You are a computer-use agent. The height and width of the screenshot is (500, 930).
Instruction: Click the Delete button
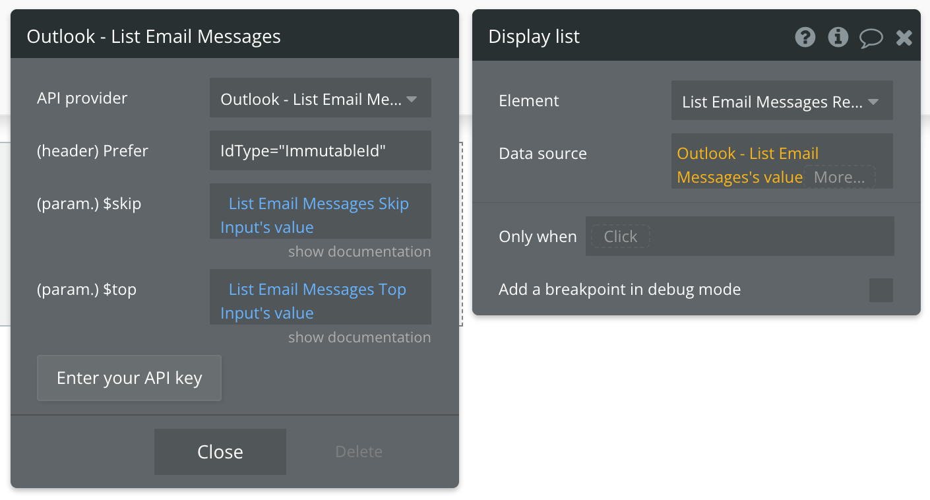click(359, 452)
